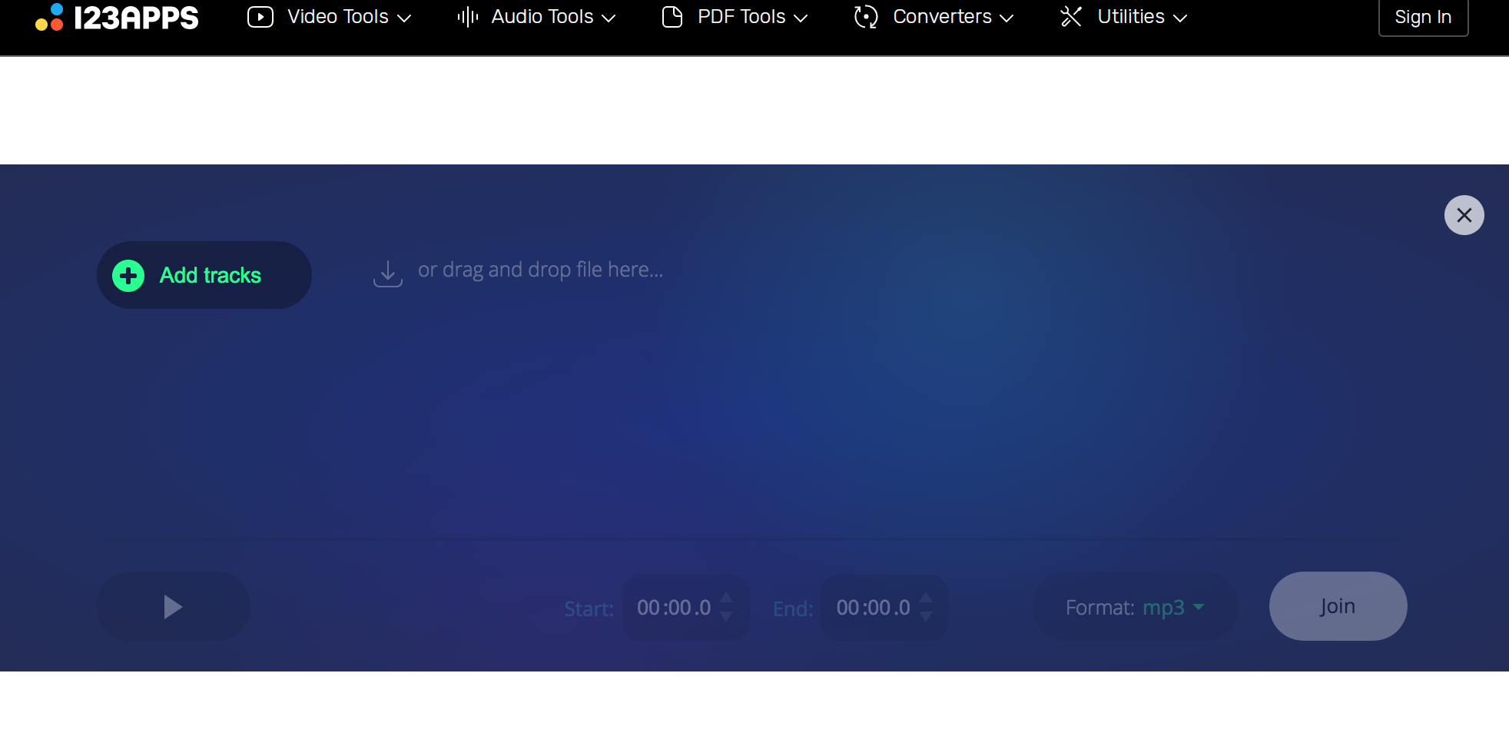
Task: Decrease the End time with down arrow
Action: pyautogui.click(x=926, y=617)
